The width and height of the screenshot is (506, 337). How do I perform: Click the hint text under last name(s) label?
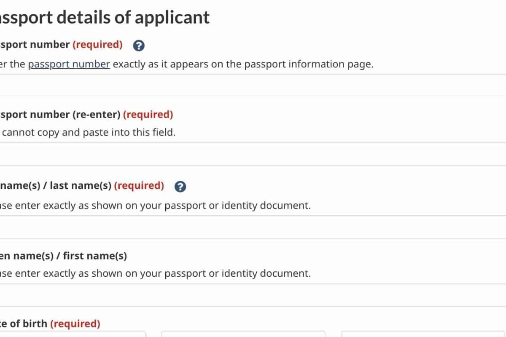pyautogui.click(x=155, y=206)
